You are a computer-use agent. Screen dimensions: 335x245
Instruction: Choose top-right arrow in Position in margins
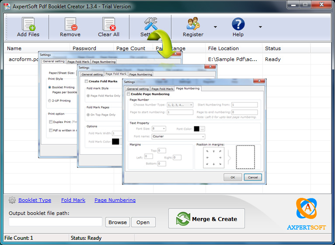[220, 151]
